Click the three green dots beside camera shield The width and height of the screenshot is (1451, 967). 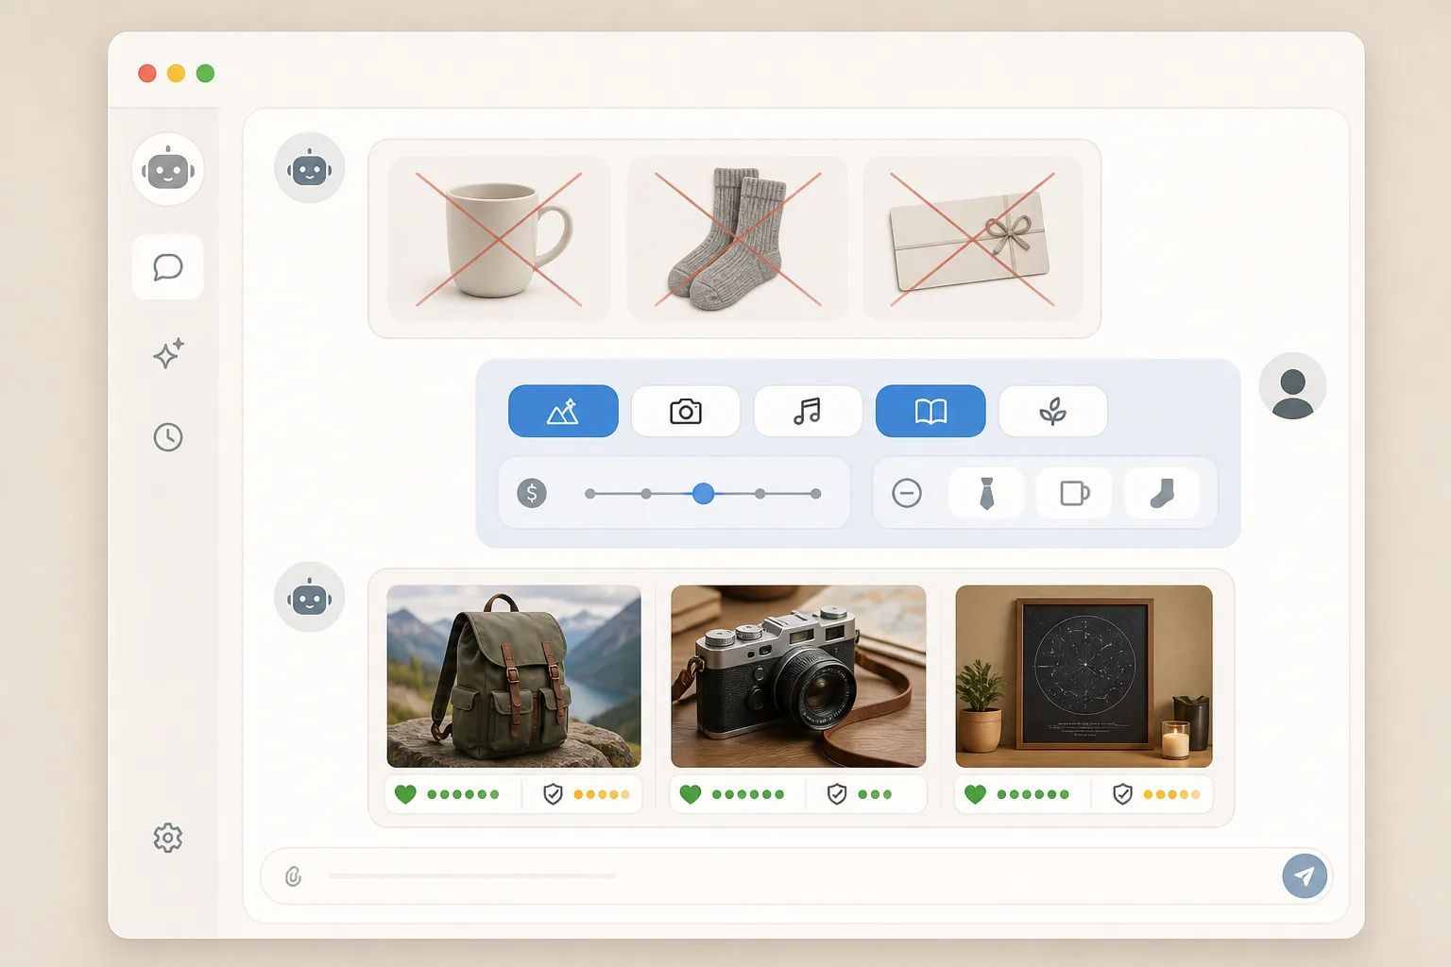(875, 794)
